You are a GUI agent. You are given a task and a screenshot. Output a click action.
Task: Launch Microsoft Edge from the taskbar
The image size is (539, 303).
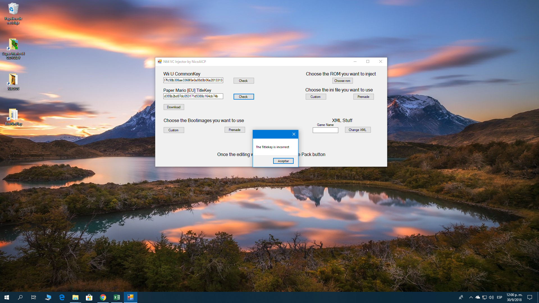point(62,297)
